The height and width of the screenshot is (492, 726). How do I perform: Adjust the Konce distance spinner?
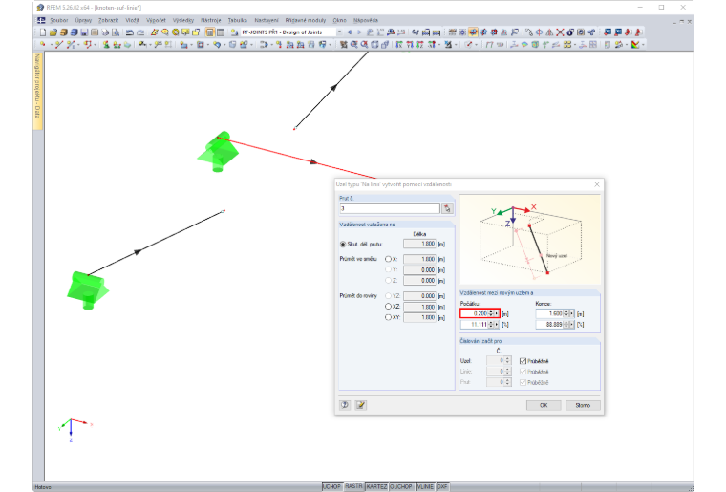pos(566,313)
